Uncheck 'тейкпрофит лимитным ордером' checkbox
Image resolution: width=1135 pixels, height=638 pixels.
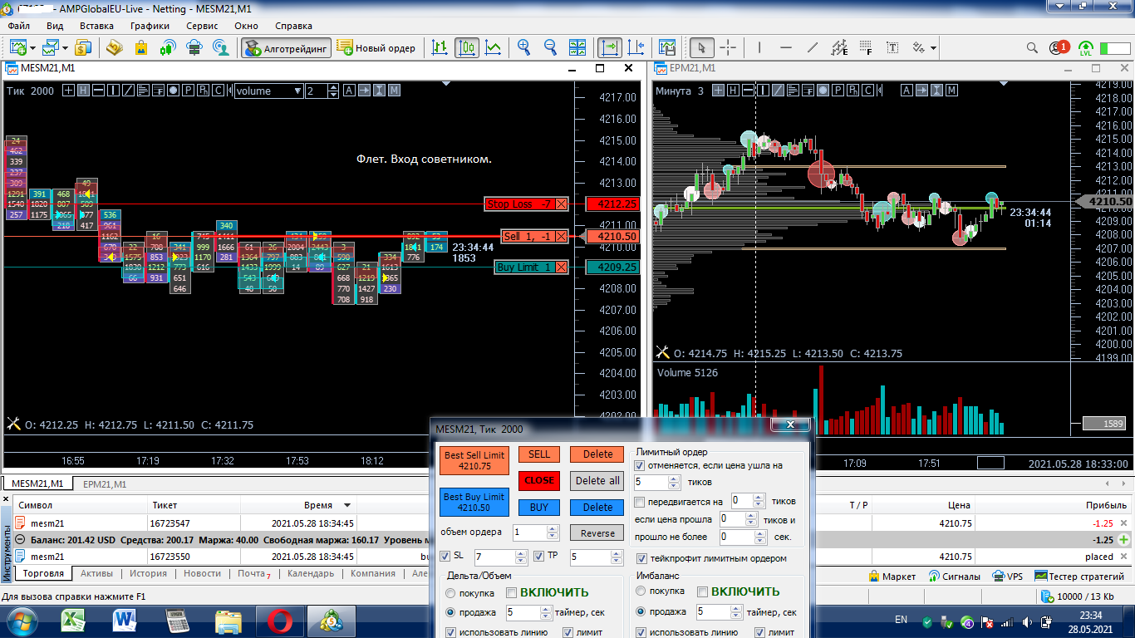click(x=640, y=558)
